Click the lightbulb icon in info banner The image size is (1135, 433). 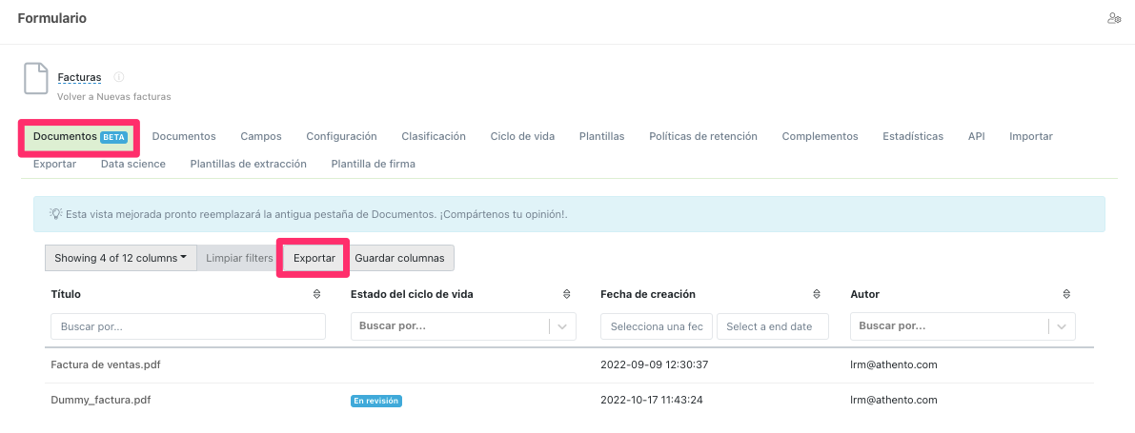click(55, 214)
